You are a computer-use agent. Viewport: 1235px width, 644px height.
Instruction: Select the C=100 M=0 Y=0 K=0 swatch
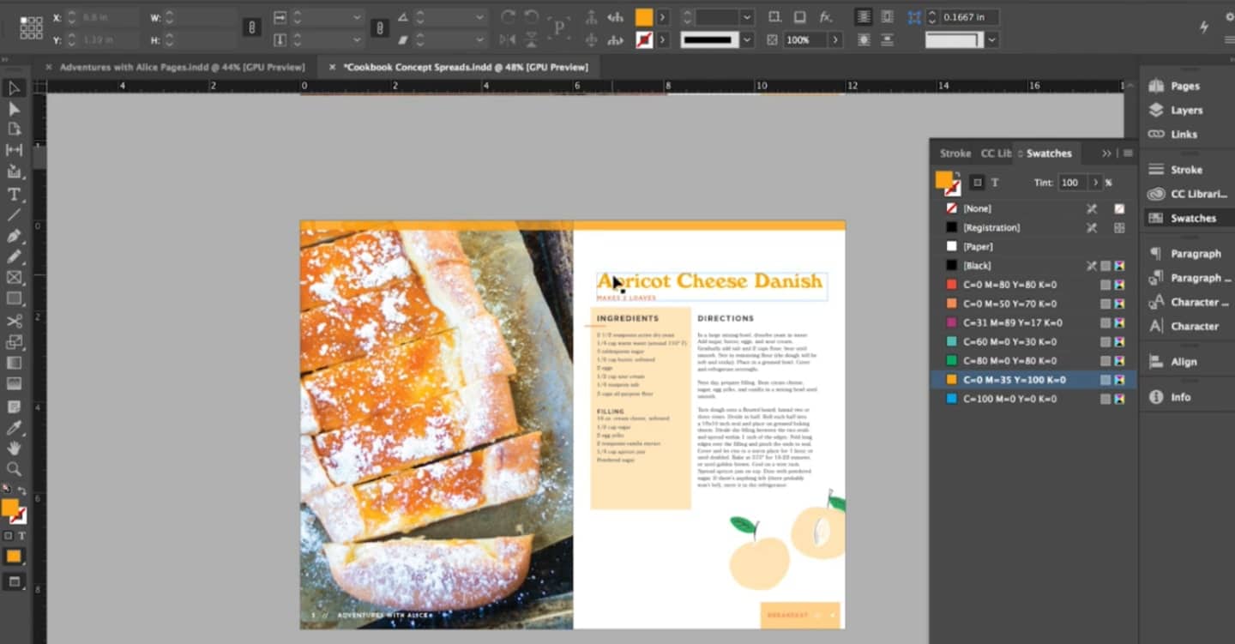[x=1009, y=399]
